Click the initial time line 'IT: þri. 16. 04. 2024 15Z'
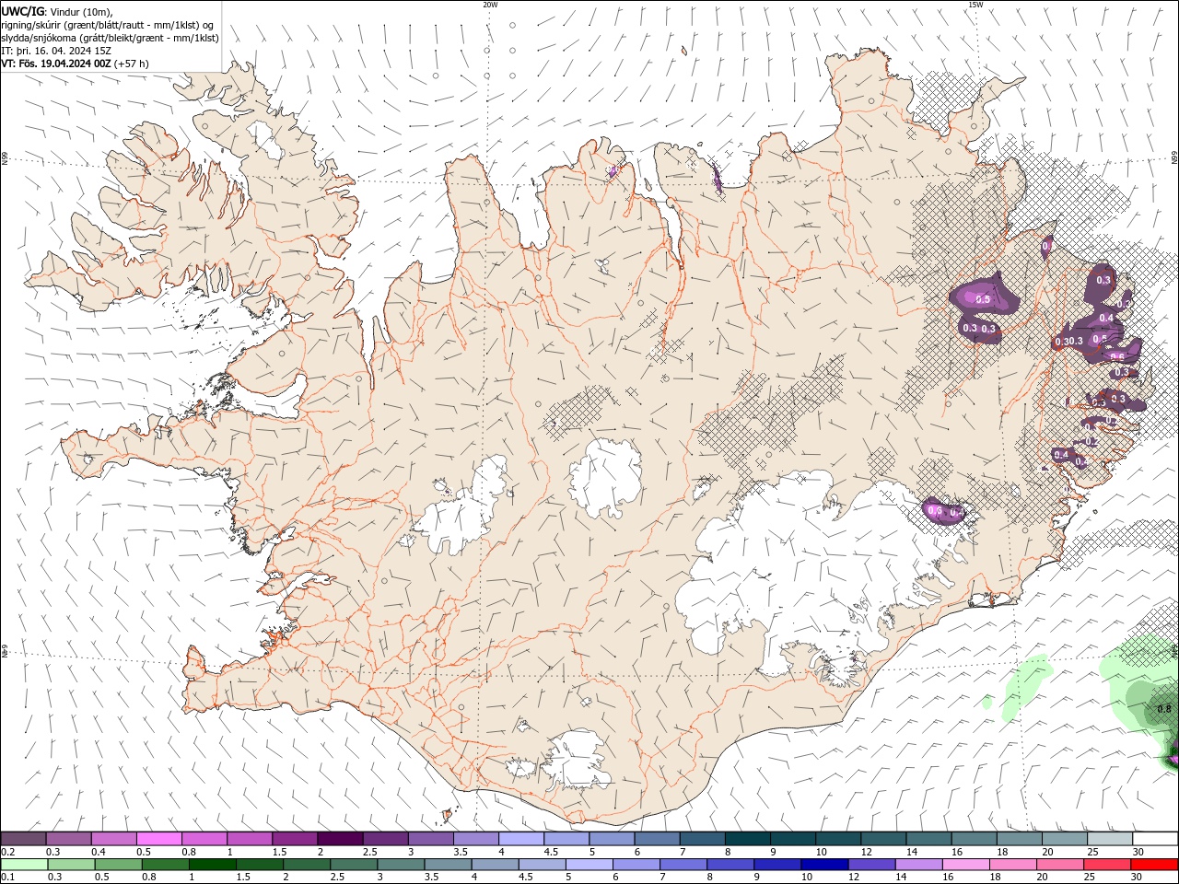This screenshot has width=1179, height=884. click(57, 51)
